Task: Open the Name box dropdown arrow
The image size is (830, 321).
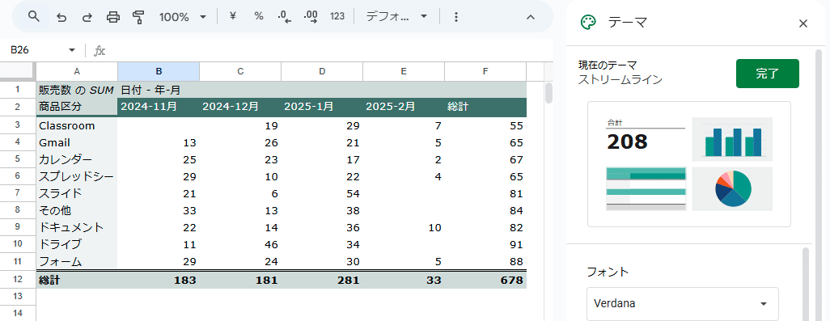Action: [x=72, y=50]
